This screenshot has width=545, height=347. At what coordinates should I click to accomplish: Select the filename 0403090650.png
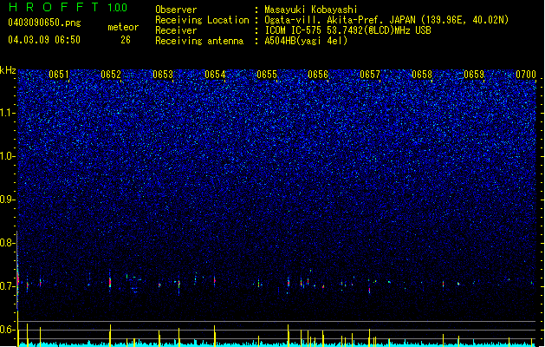44,23
